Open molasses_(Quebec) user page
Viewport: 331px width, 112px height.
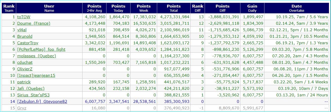[37, 56]
